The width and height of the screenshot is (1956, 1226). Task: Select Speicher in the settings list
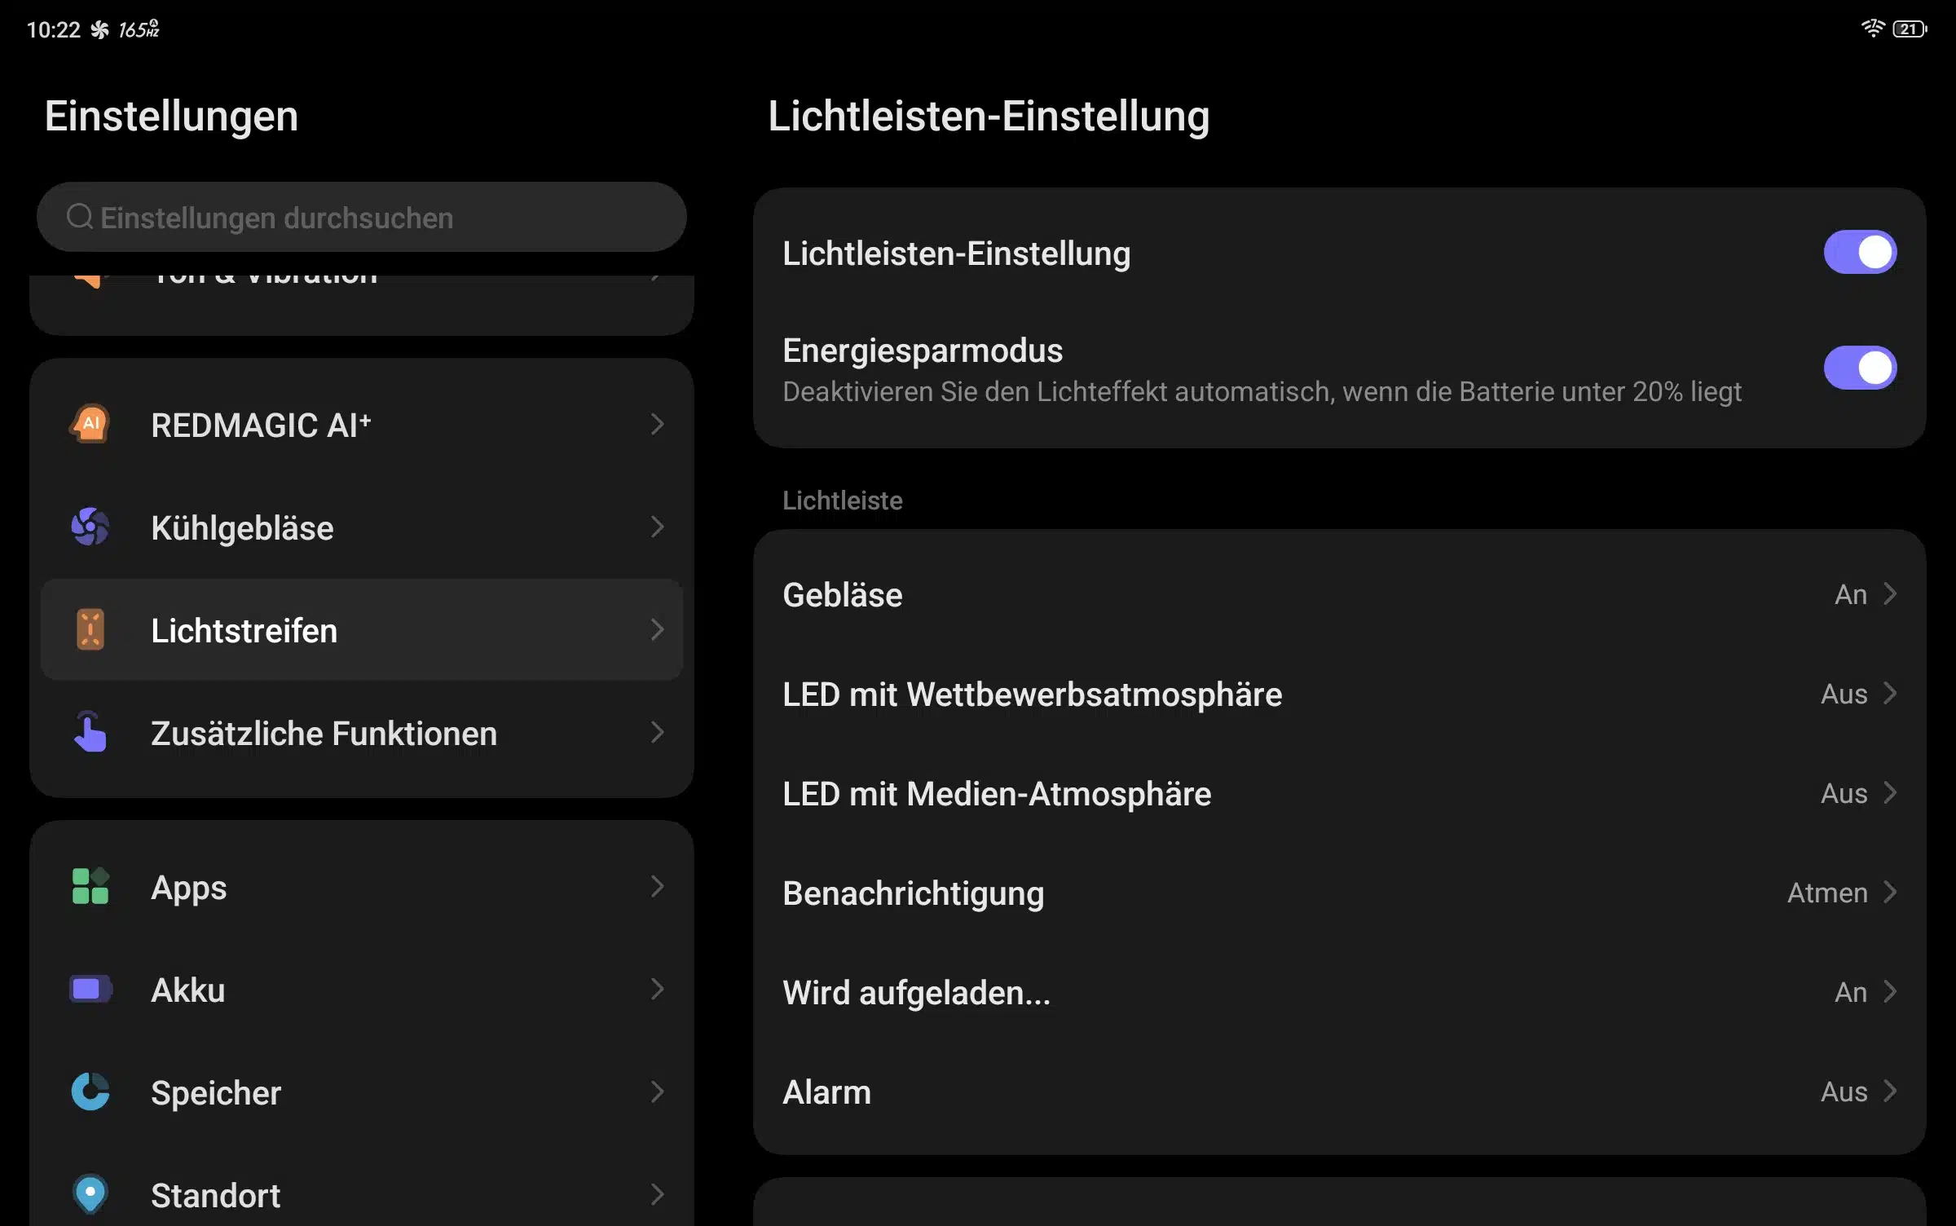[362, 1091]
